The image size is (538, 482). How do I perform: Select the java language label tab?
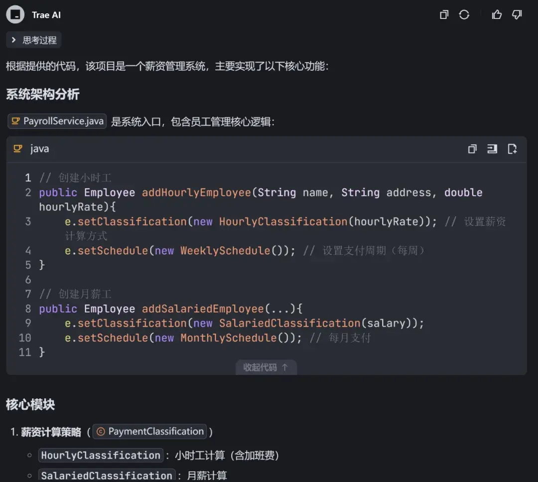(x=39, y=148)
